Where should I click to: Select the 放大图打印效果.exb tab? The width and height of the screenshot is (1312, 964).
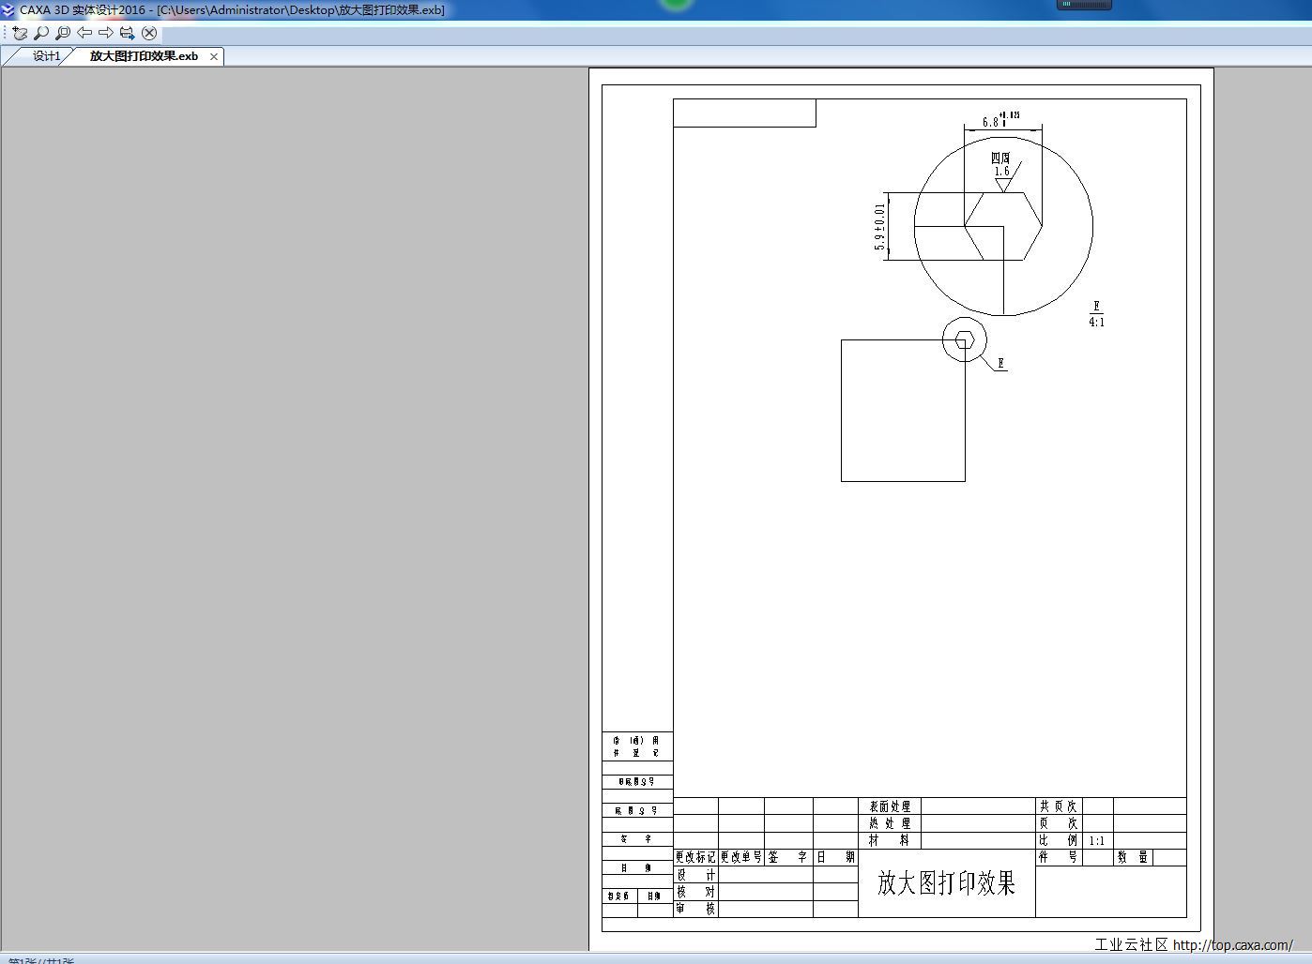[144, 56]
